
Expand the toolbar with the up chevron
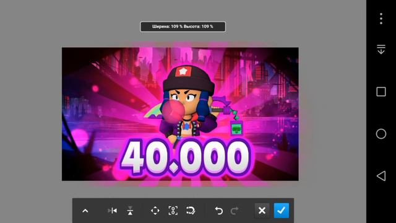(85, 211)
